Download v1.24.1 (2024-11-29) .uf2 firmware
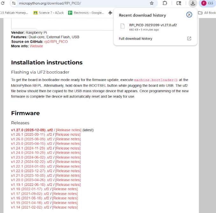The width and height of the screenshot is (216, 213). (x=32, y=148)
